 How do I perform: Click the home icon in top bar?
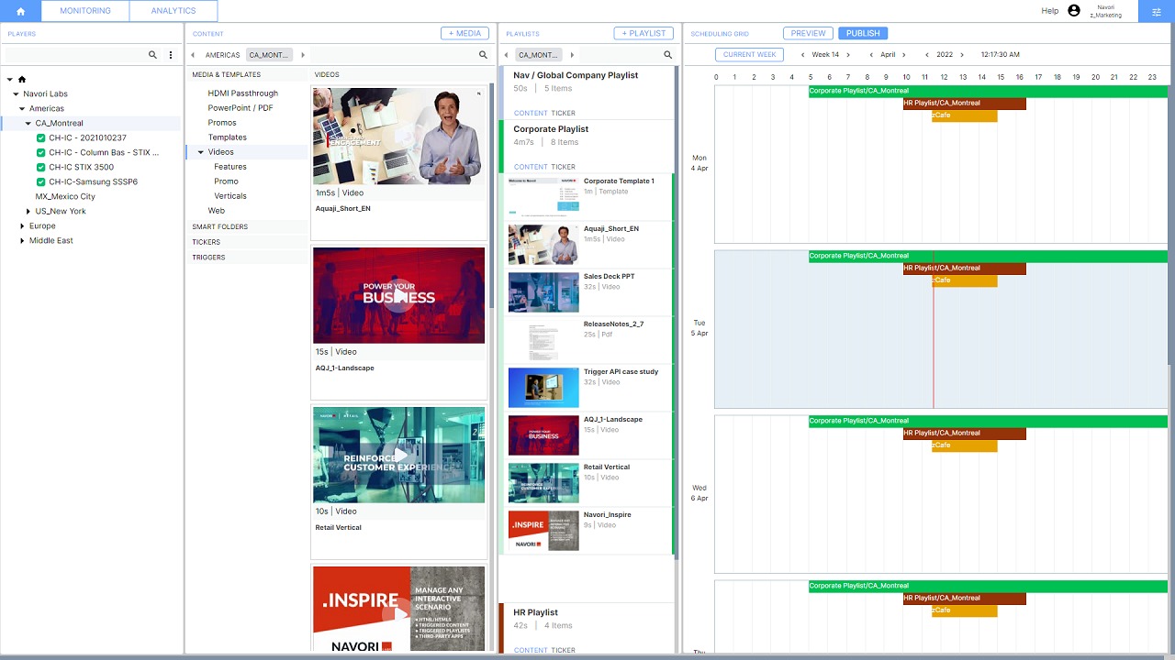[20, 11]
